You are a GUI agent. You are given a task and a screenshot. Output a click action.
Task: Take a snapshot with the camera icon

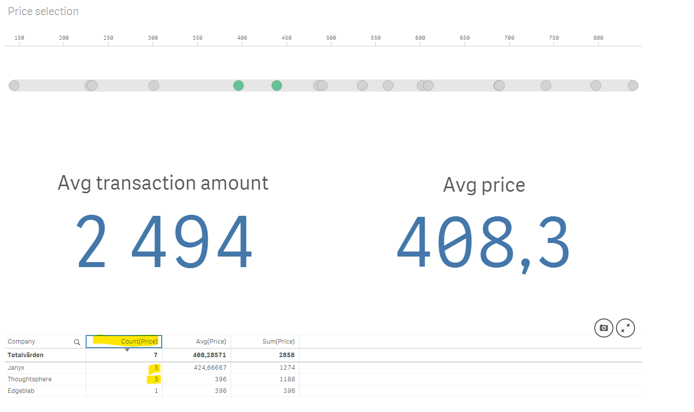pos(604,328)
